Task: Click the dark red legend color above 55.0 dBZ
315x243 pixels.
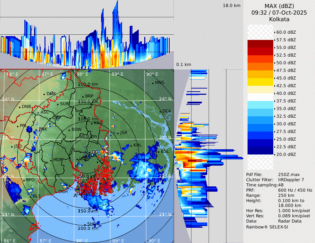Action: (x=260, y=44)
